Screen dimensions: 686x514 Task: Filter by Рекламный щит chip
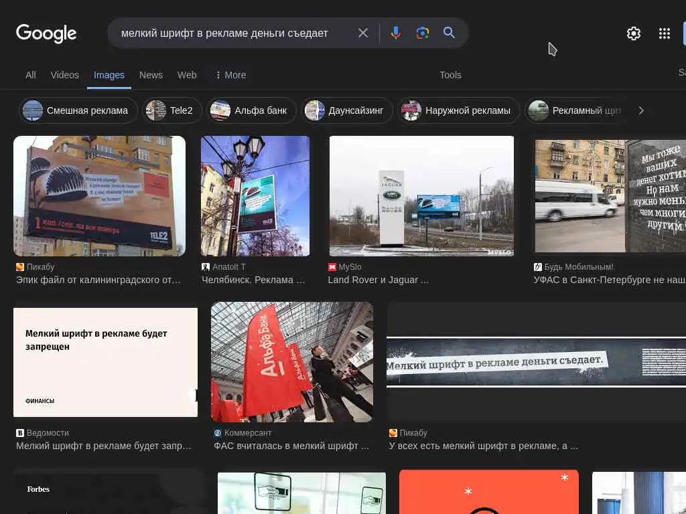coord(577,110)
